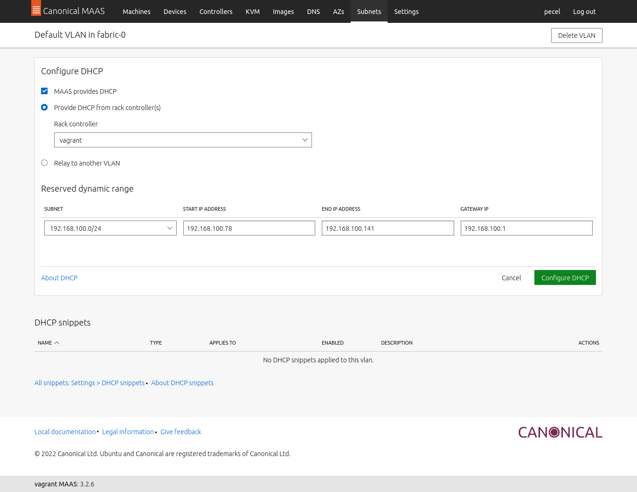Open the pecel user menu link
Viewport: 637px width, 492px height.
(x=552, y=12)
